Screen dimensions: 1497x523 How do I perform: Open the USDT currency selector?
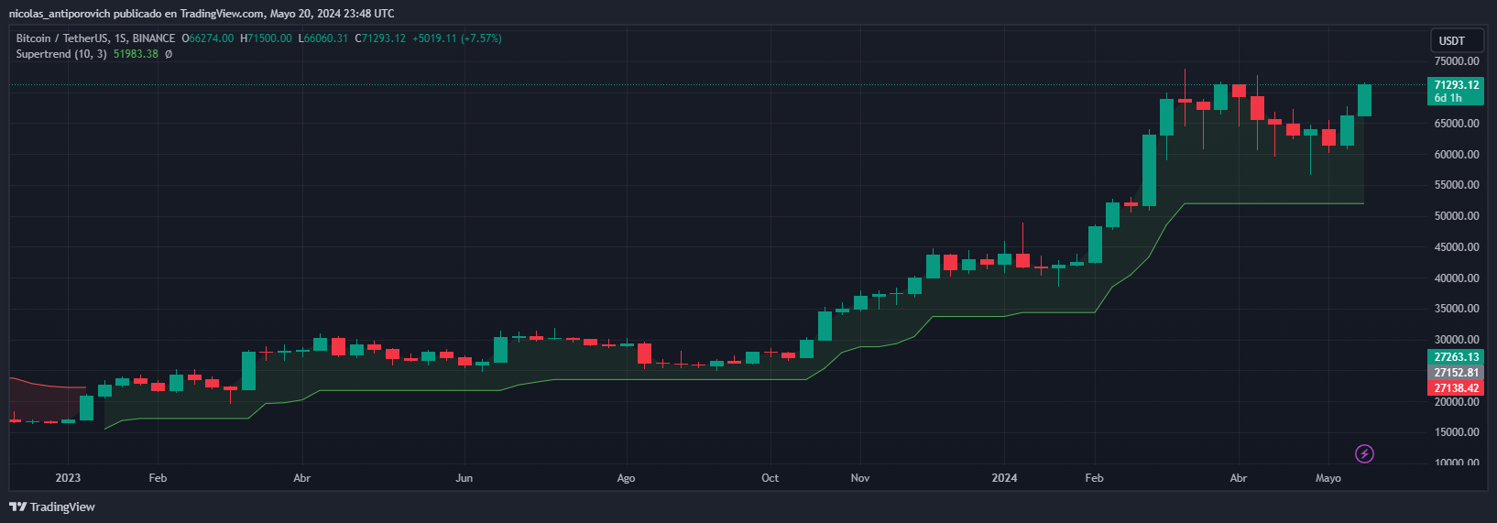click(x=1457, y=40)
